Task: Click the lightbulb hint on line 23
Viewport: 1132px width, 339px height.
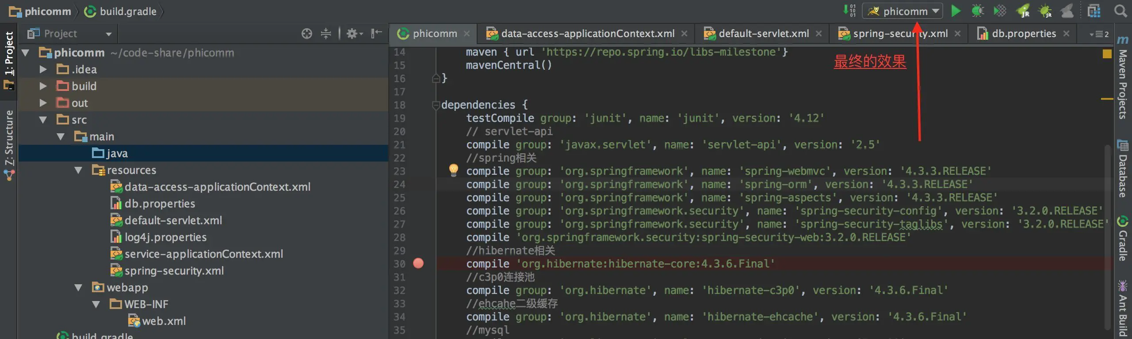Action: pyautogui.click(x=453, y=169)
